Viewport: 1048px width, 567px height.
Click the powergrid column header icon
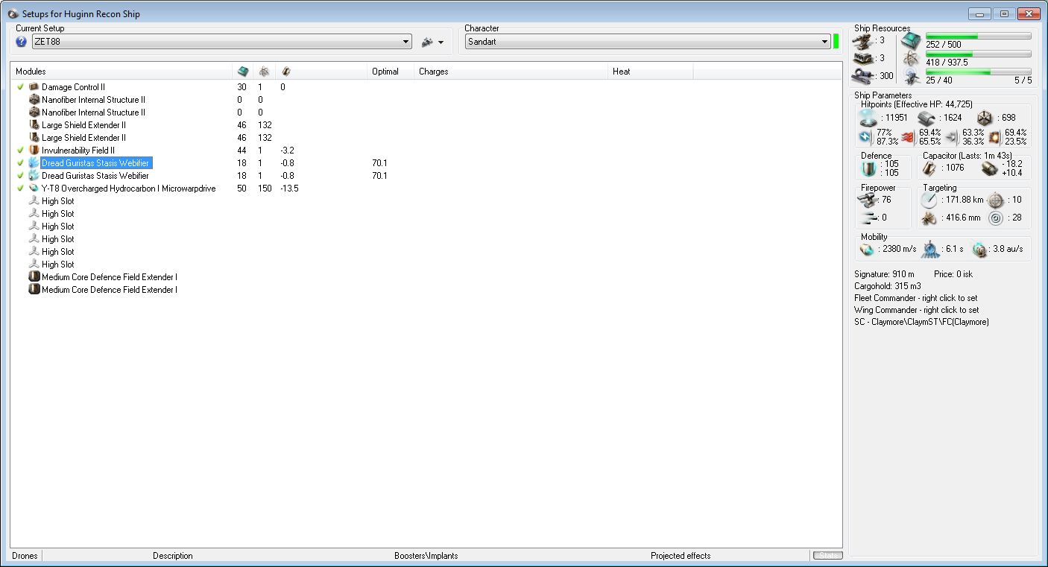(264, 72)
